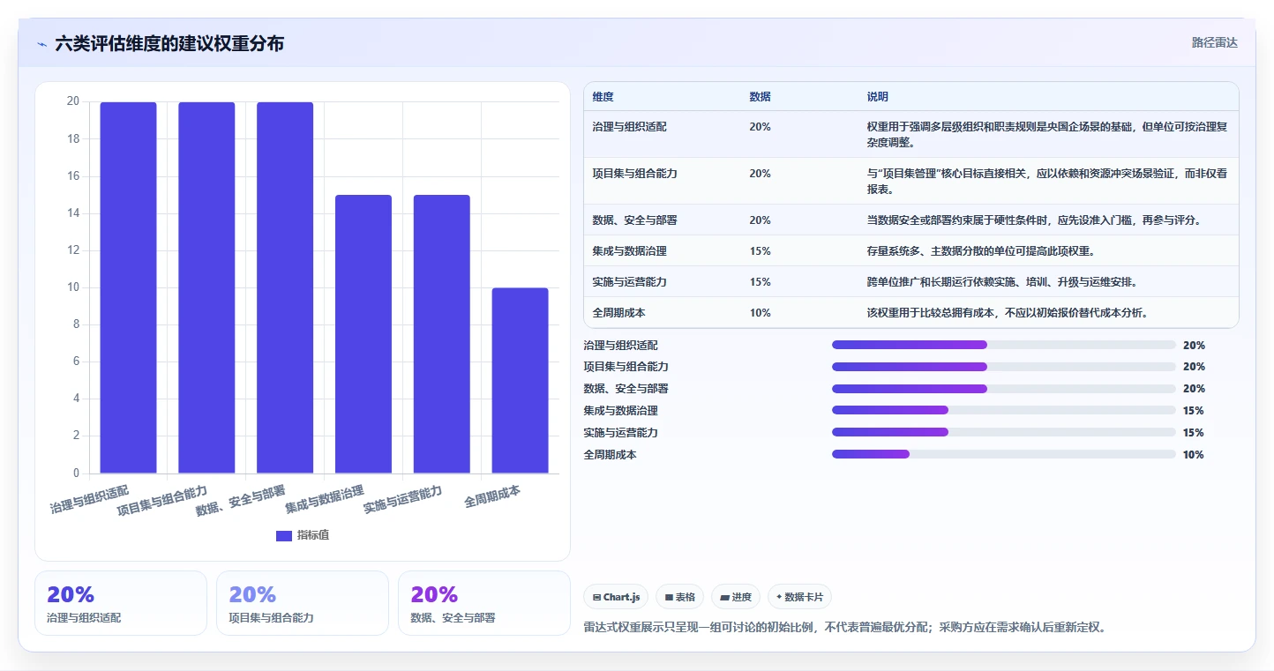Click the chart title 六类评估维度的建议权重分布
The height and width of the screenshot is (671, 1274).
[x=169, y=43]
